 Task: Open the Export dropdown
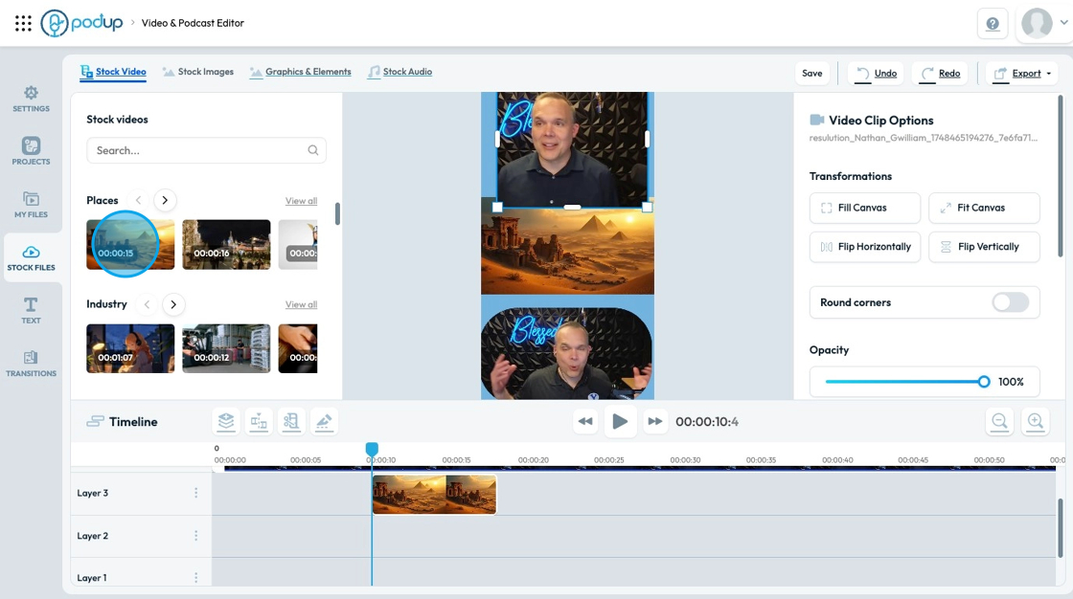pos(1021,73)
